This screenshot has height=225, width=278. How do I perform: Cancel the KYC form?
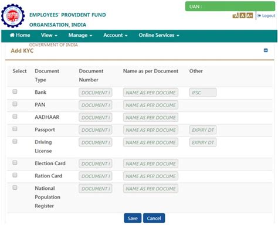click(154, 218)
